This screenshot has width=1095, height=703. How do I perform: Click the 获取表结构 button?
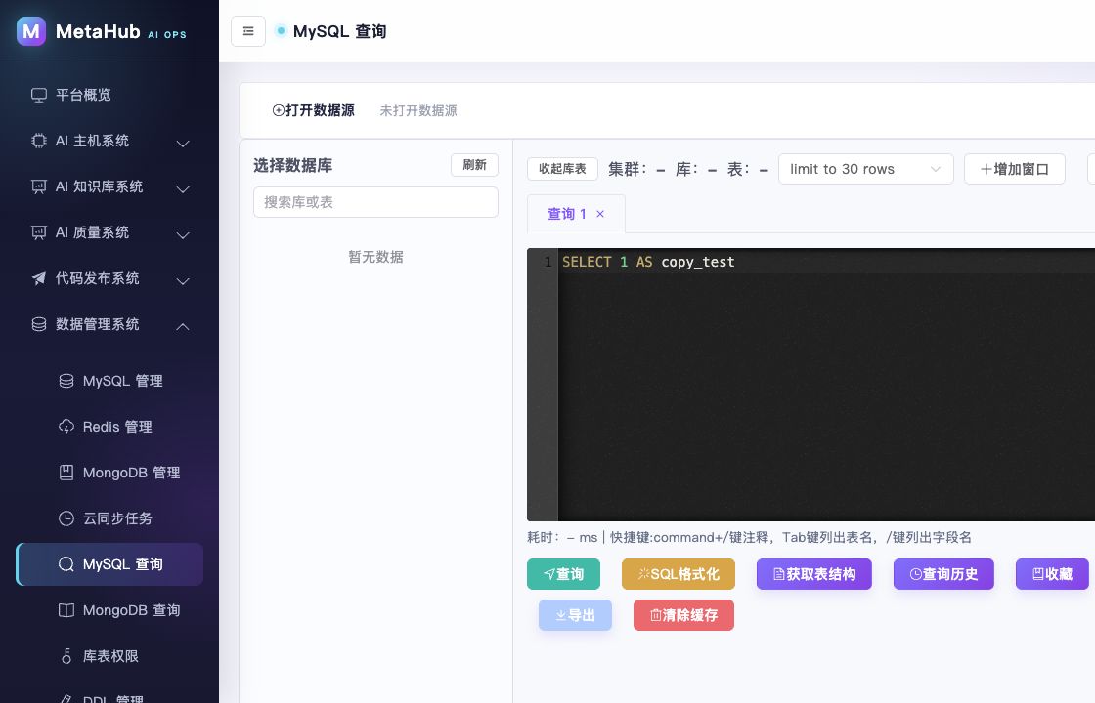click(814, 574)
